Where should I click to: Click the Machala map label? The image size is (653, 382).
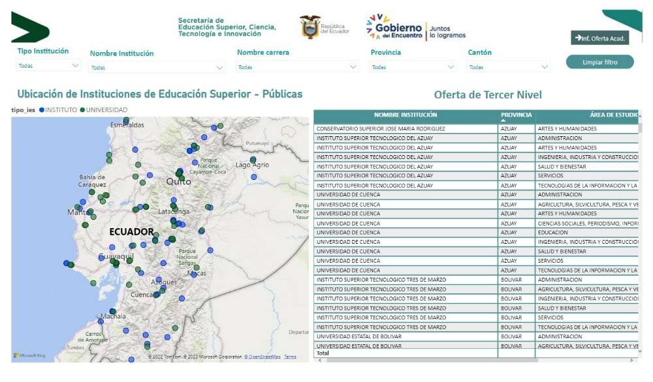point(113,316)
